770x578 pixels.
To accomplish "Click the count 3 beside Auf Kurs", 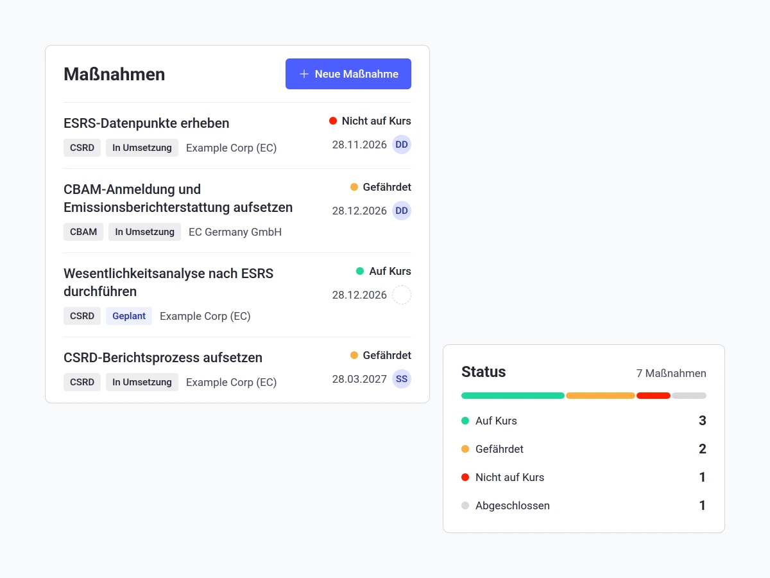I will coord(703,421).
